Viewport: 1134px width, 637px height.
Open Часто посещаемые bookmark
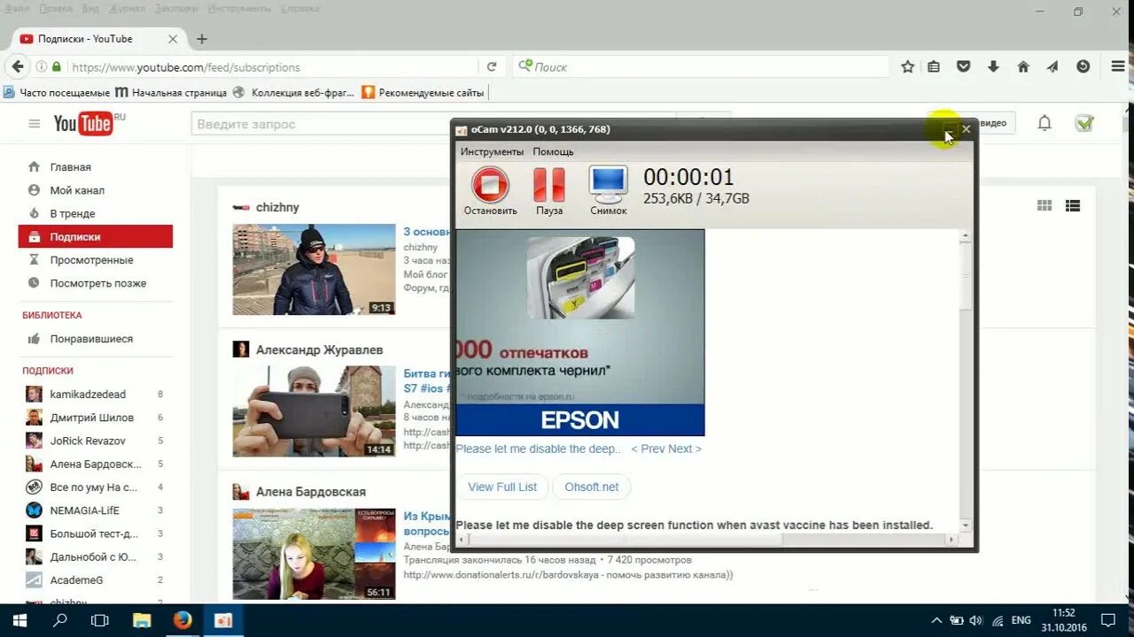[58, 92]
